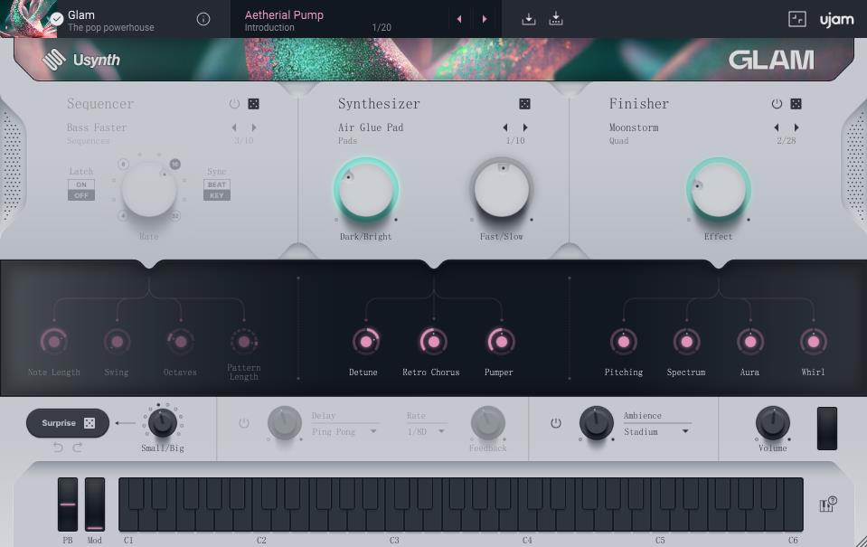The image size is (867, 547).
Task: Click the save preset icon
Action: [x=529, y=19]
